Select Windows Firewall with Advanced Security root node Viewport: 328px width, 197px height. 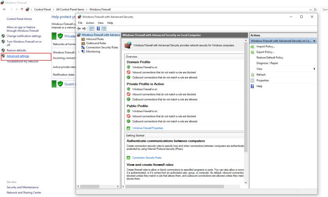pyautogui.click(x=101, y=35)
